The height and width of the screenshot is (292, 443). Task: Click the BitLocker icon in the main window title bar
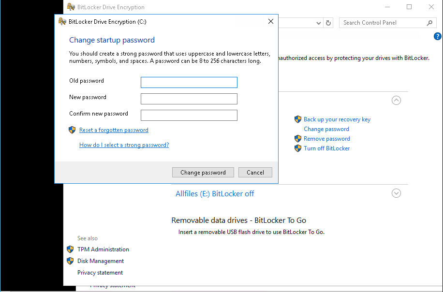(x=71, y=7)
